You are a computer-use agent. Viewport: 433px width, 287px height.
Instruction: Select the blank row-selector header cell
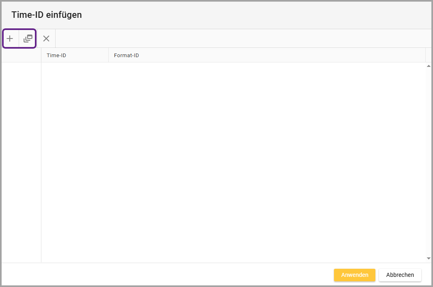click(22, 55)
